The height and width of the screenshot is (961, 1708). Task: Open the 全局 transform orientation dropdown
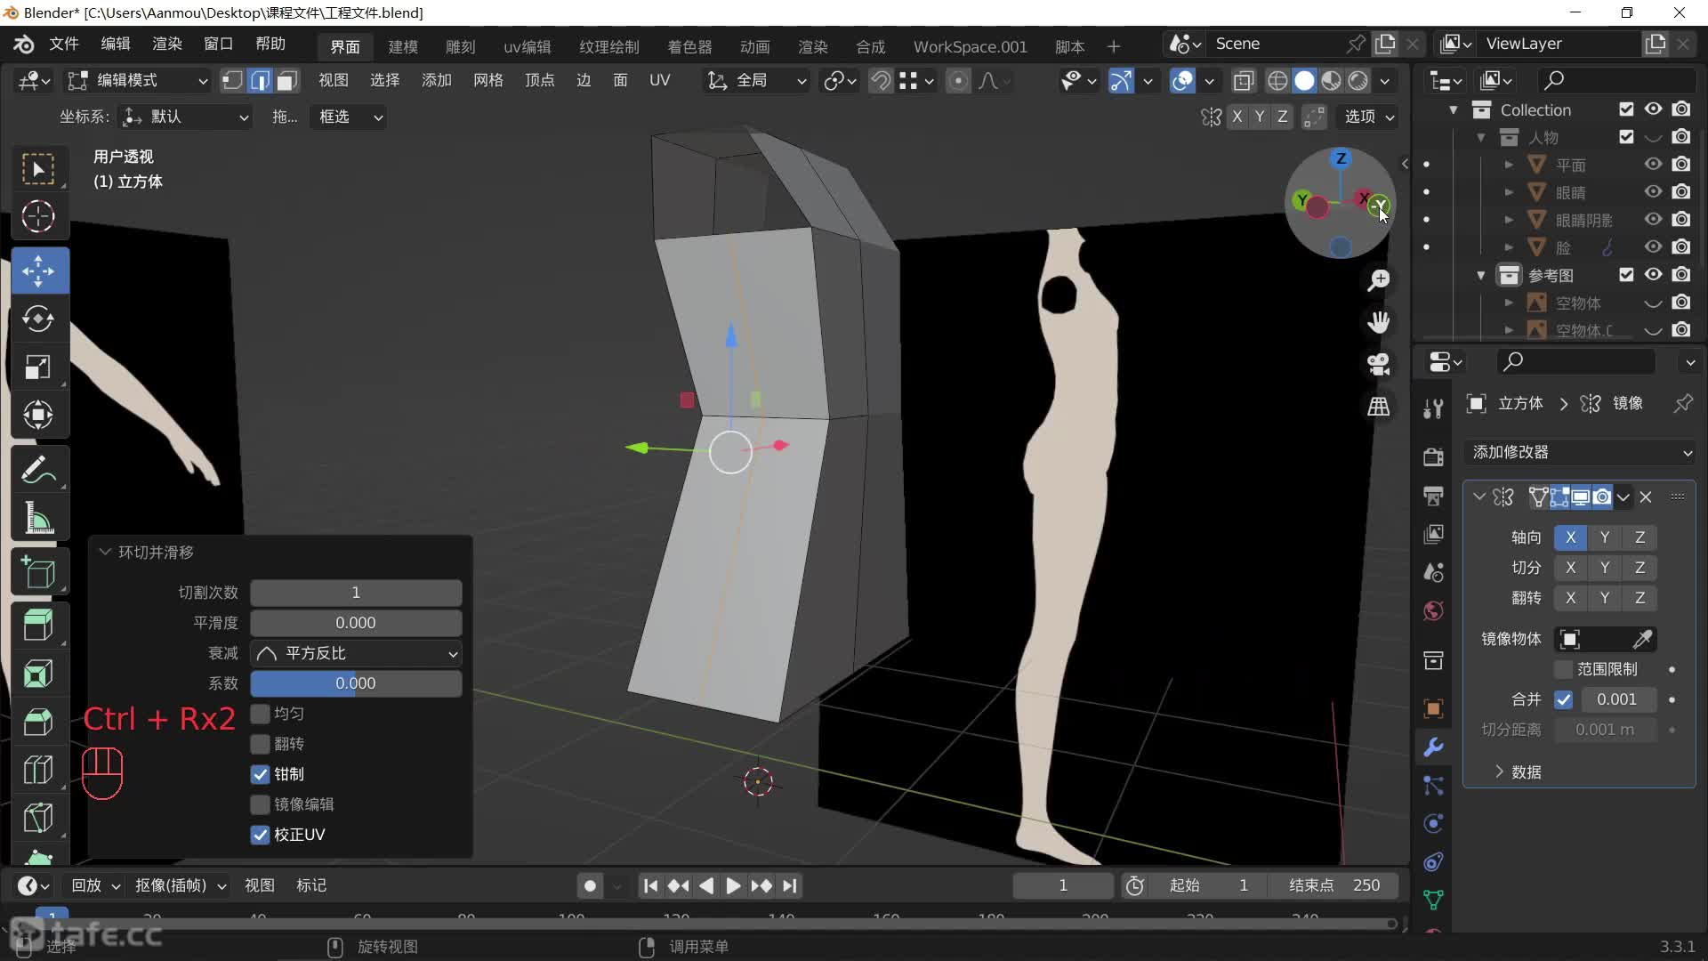pos(758,81)
